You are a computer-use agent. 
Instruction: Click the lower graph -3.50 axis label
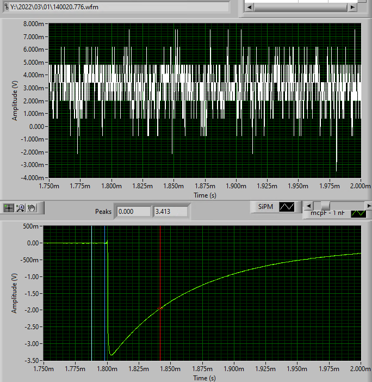(x=32, y=361)
